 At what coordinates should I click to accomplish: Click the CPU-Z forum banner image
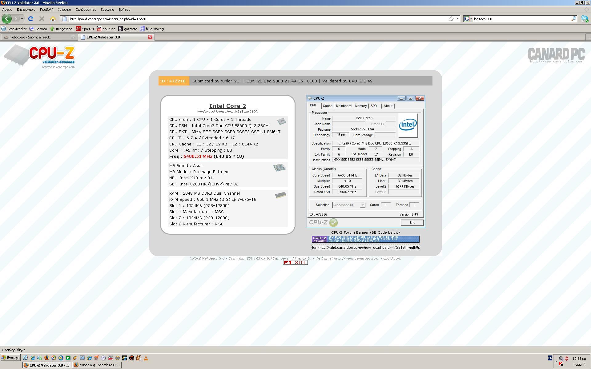[x=365, y=239]
